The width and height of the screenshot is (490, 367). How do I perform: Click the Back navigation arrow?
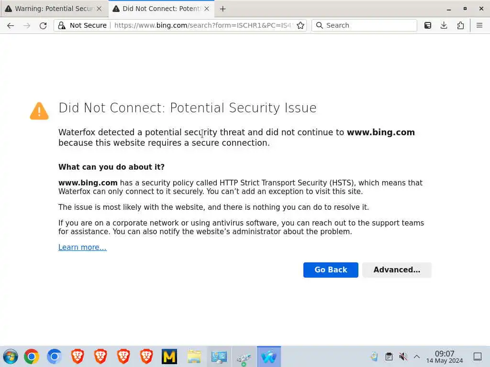pos(11,26)
